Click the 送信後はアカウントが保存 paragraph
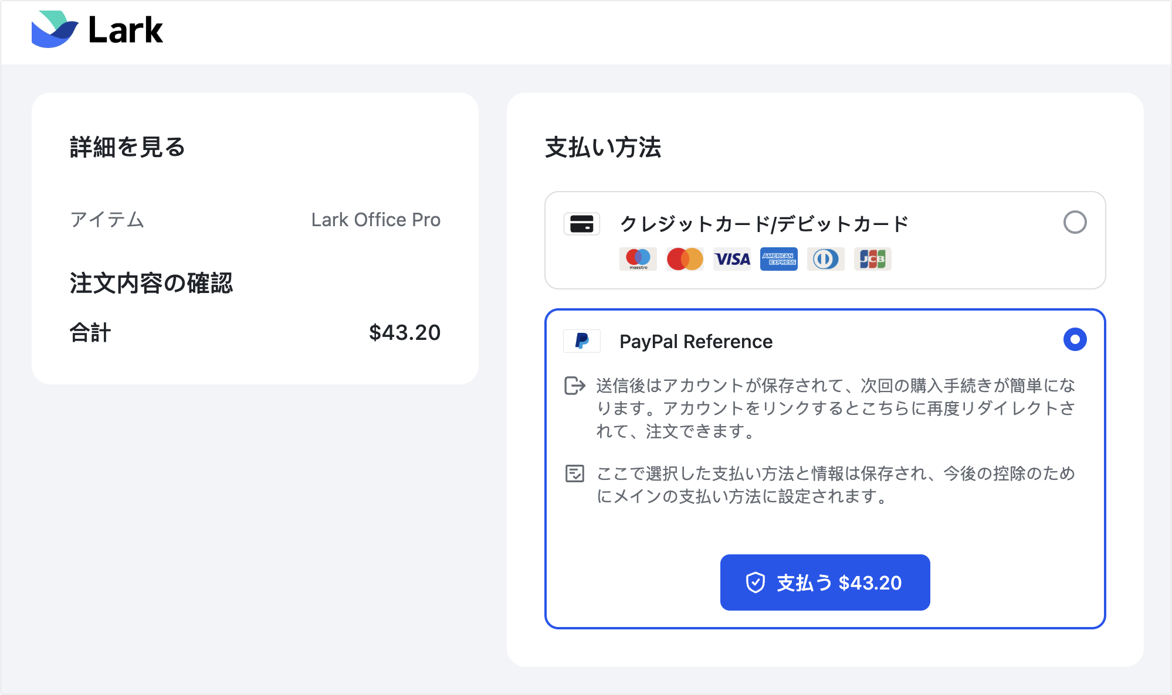Viewport: 1172px width, 695px height. point(836,408)
